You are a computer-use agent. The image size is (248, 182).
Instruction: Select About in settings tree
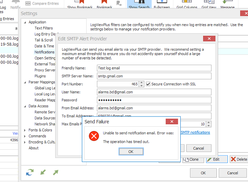tap(34, 148)
